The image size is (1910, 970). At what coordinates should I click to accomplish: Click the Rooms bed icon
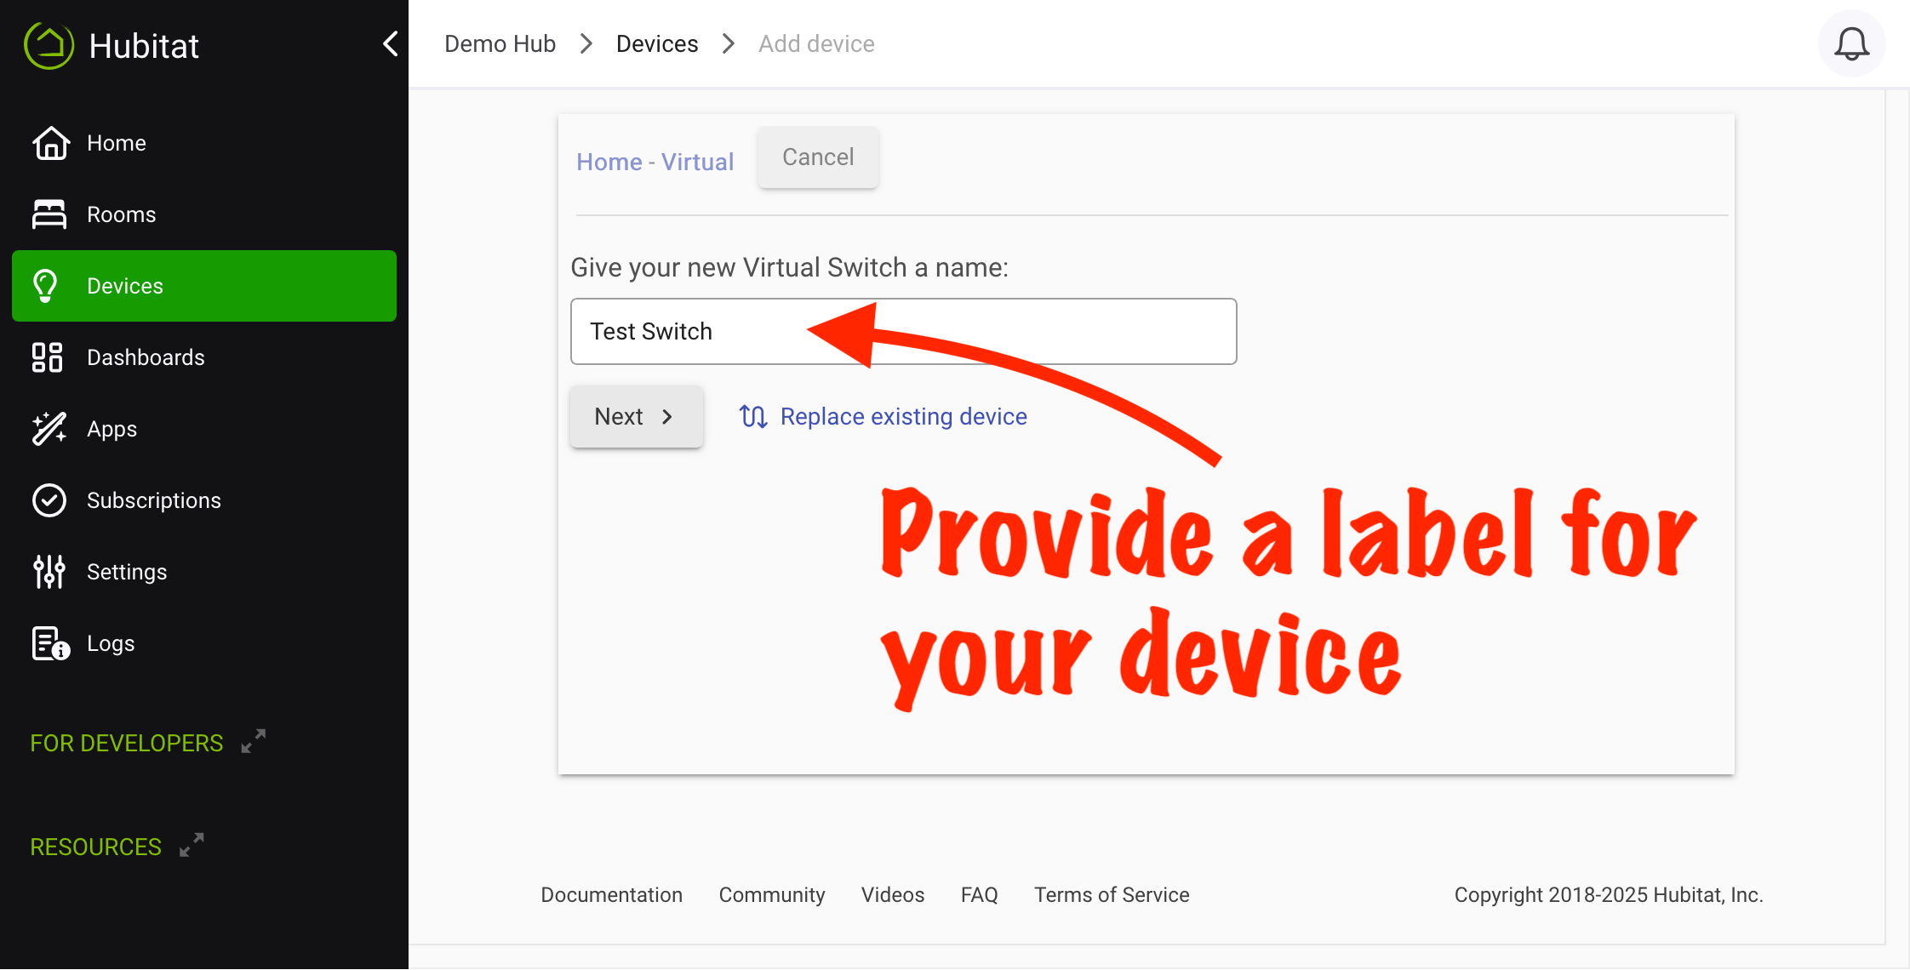(49, 214)
